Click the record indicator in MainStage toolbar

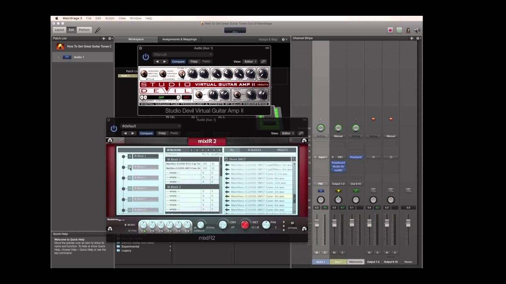tap(390, 30)
